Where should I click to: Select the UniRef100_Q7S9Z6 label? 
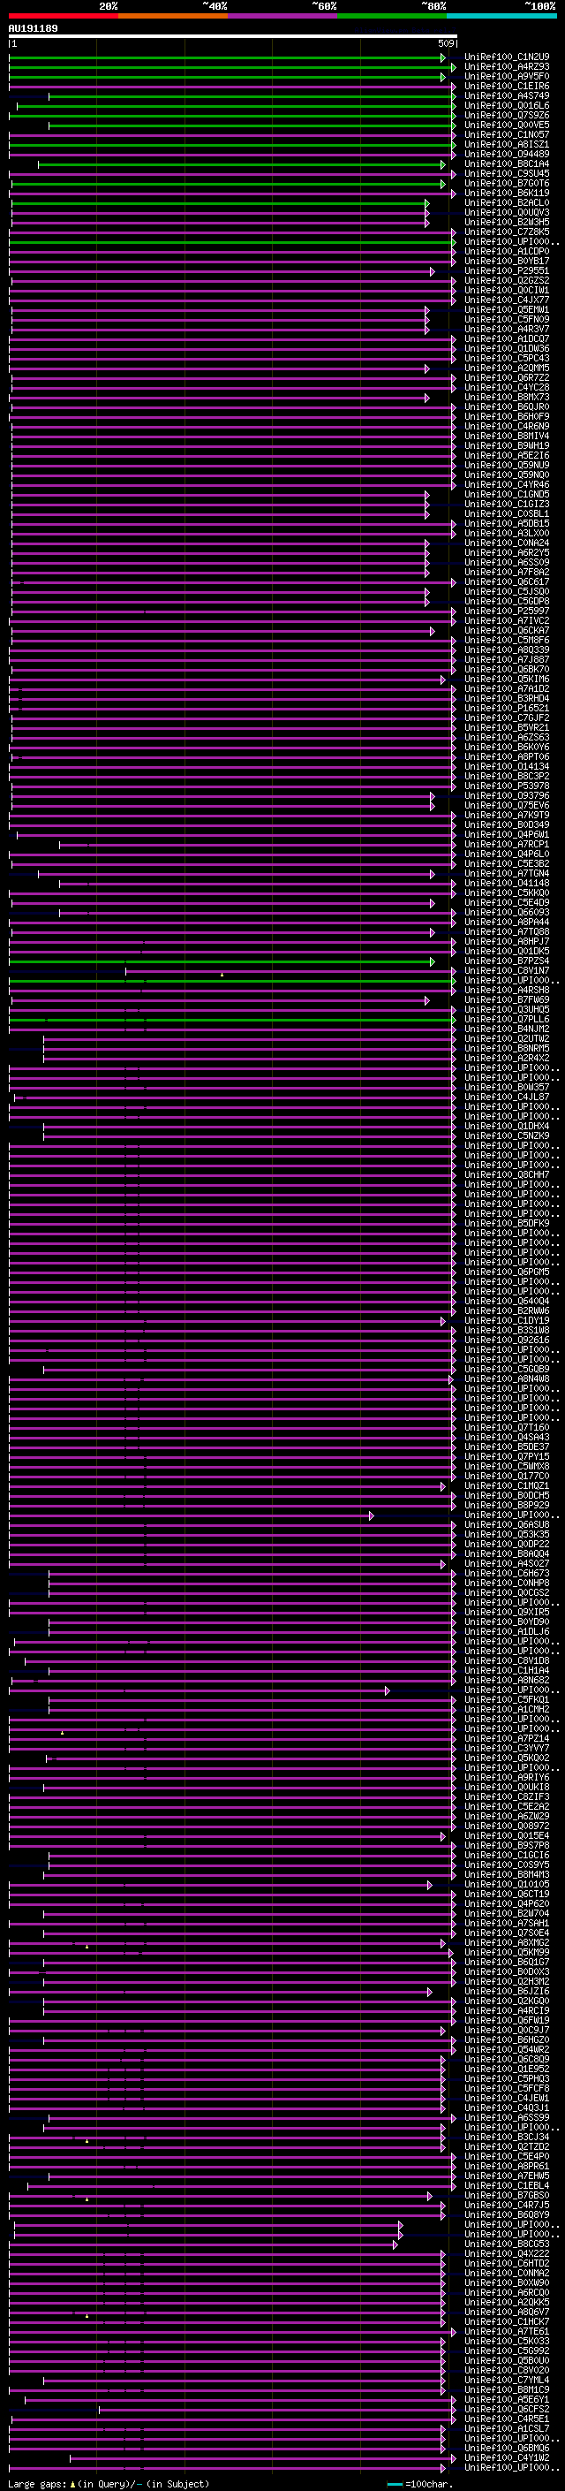coord(507,115)
